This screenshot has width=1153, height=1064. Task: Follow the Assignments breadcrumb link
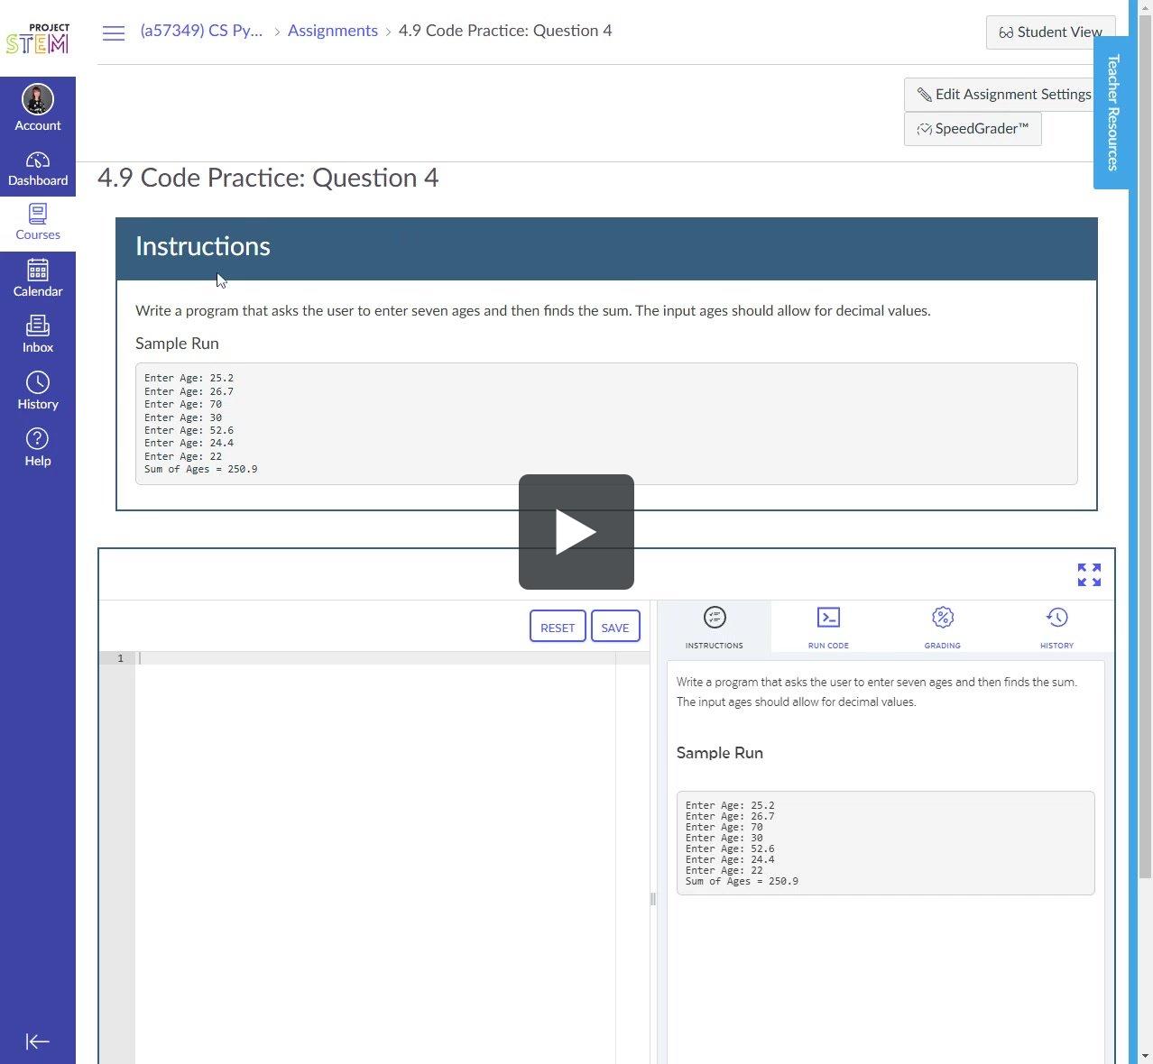(x=333, y=31)
